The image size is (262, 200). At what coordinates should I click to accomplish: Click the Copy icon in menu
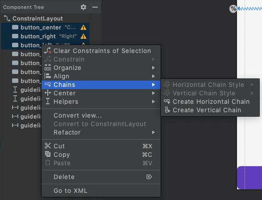[48, 154]
